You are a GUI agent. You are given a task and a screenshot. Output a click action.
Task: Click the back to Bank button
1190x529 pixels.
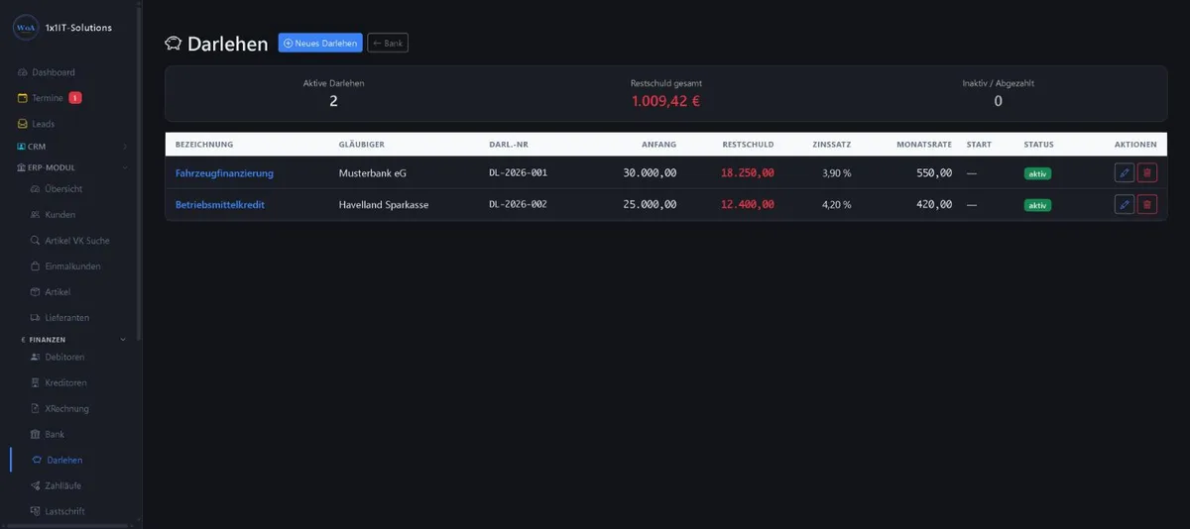388,43
